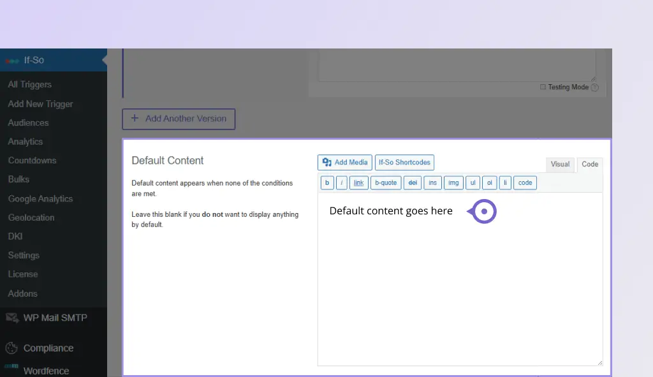Viewport: 653px width, 377px height.
Task: Insert del tag from toolbar
Action: (413, 182)
